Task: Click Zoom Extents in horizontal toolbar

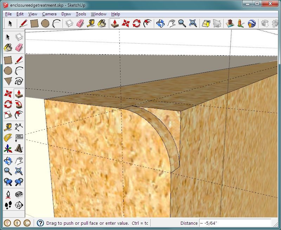Action: 193,23
